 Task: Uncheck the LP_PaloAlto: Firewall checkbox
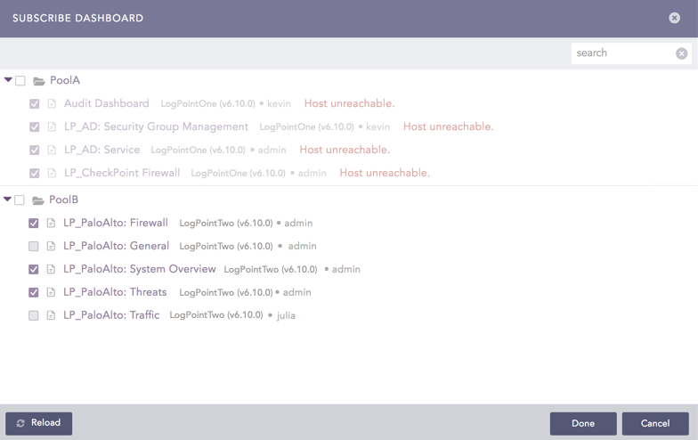[34, 223]
